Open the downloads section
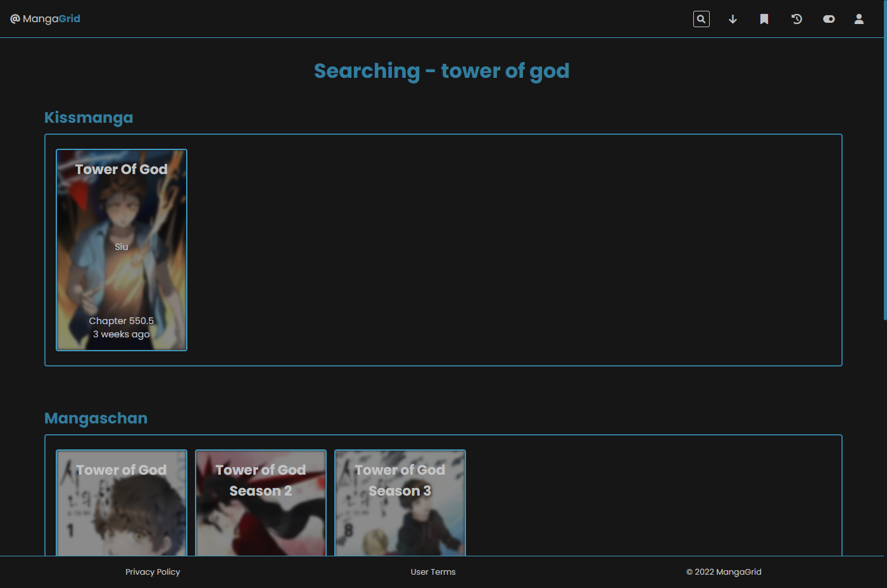Image resolution: width=887 pixels, height=588 pixels. [733, 19]
